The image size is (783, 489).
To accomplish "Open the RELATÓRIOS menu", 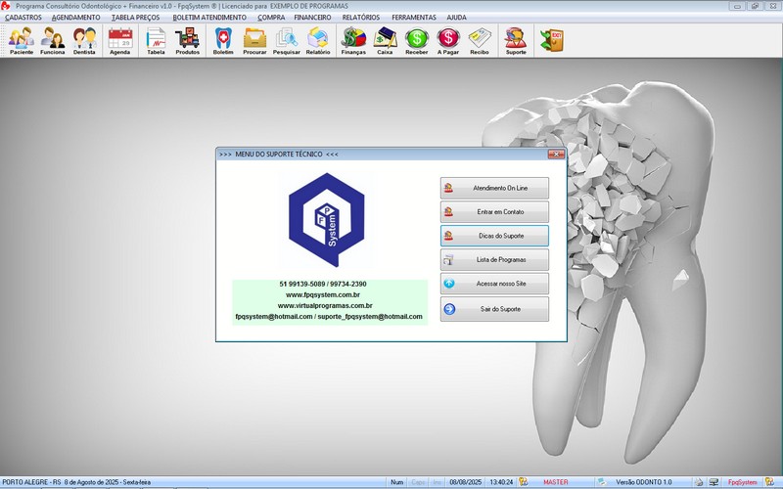I will [361, 18].
